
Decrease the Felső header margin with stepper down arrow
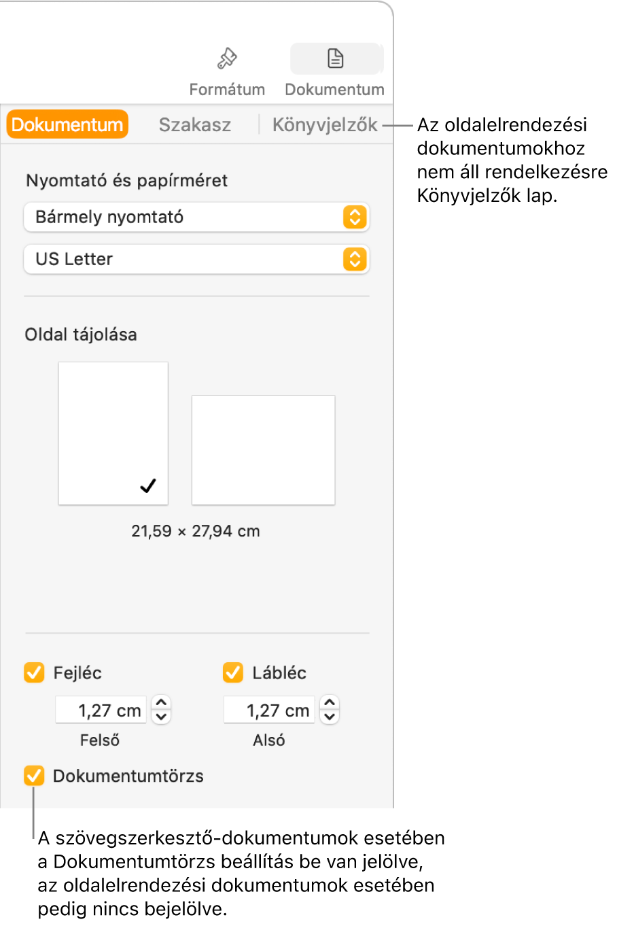pos(161,717)
